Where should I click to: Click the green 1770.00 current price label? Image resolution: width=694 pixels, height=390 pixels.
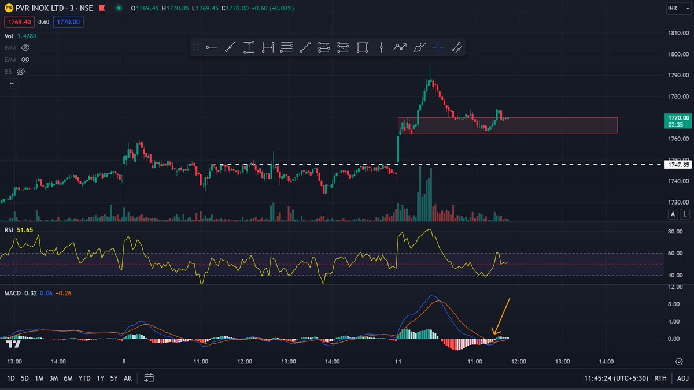(677, 120)
